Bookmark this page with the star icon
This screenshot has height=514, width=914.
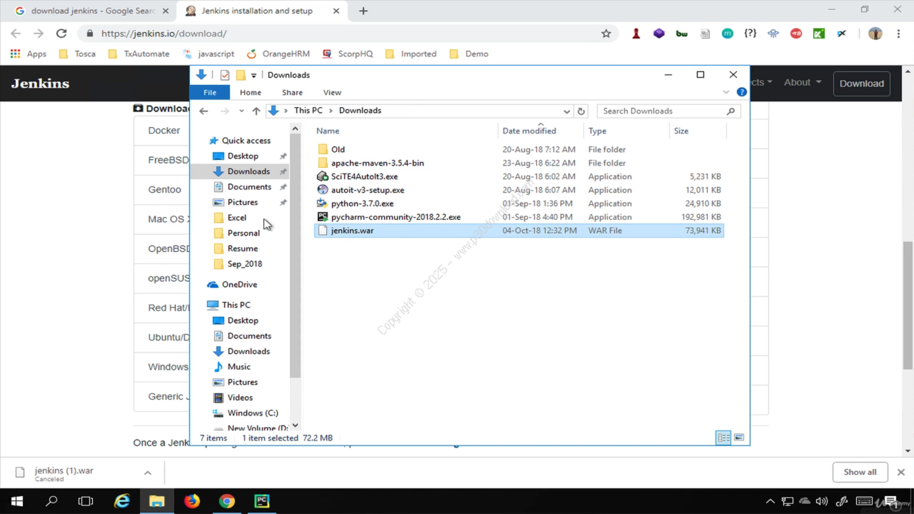click(606, 34)
